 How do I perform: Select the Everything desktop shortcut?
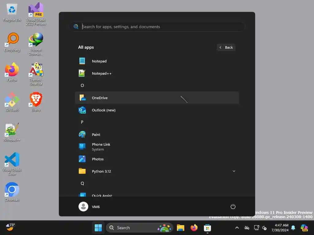(12, 42)
